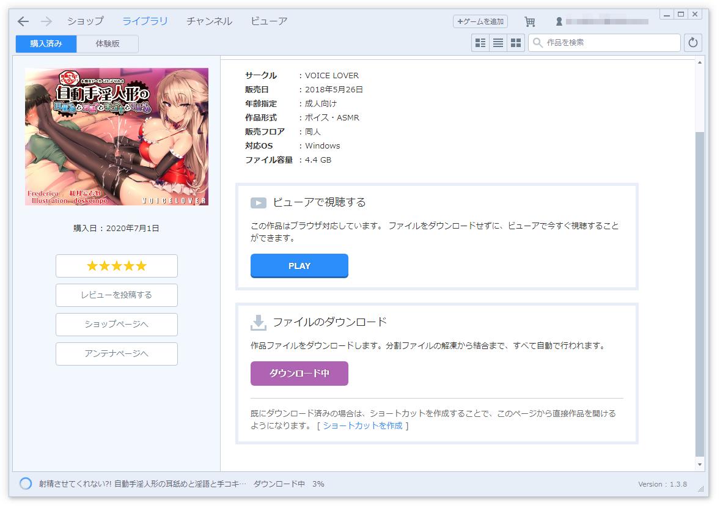The width and height of the screenshot is (720, 508).
Task: Select the 購入済み tab
Action: click(x=46, y=43)
